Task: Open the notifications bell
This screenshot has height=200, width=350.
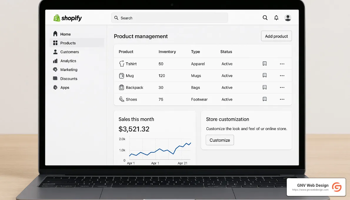Action: tap(276, 18)
